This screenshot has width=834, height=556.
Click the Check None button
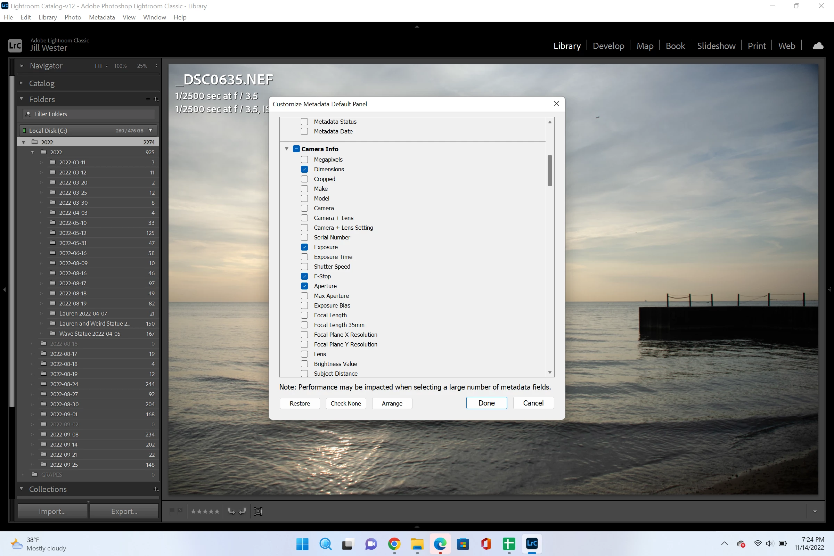(x=345, y=403)
